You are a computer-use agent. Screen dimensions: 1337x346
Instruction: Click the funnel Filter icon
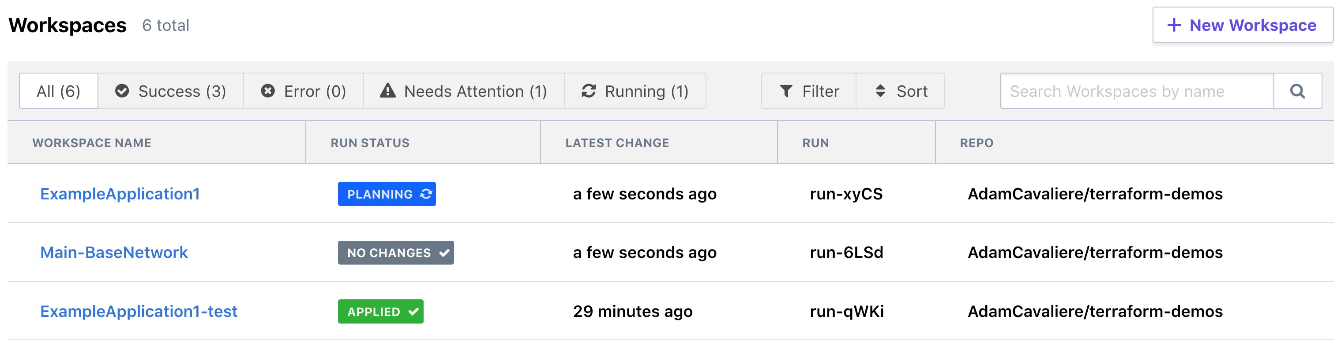coord(786,91)
